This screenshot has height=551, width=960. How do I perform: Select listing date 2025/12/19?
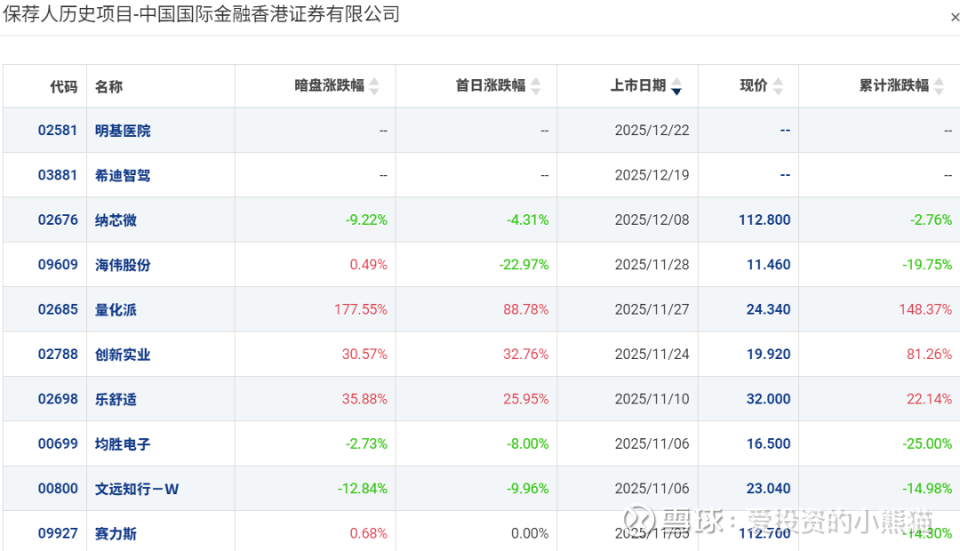click(x=652, y=175)
